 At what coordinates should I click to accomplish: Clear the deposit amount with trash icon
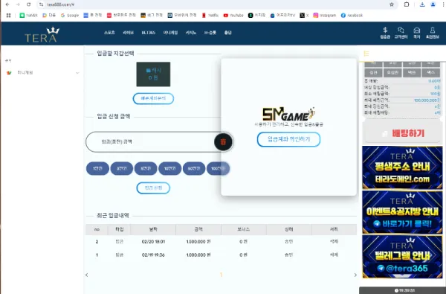coord(223,141)
